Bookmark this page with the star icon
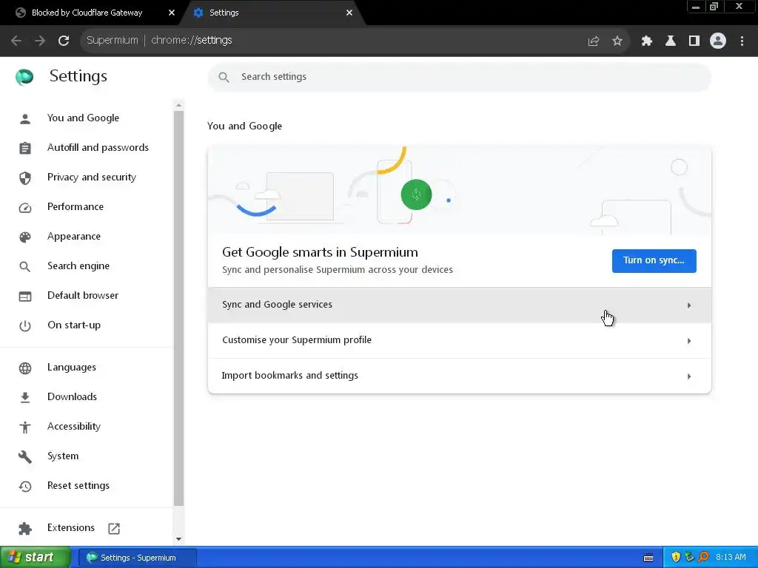The width and height of the screenshot is (758, 568). click(617, 41)
